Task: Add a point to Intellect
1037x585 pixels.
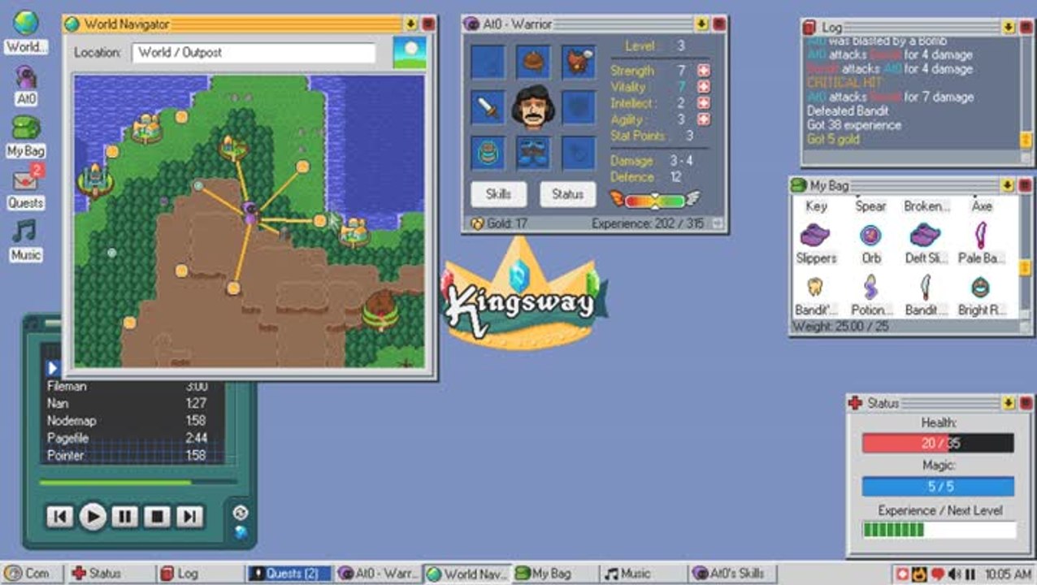Action: [x=704, y=103]
